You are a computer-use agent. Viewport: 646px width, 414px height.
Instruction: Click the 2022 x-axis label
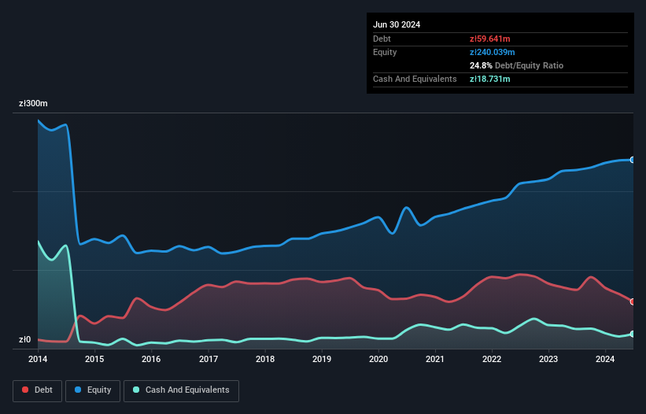click(x=492, y=359)
